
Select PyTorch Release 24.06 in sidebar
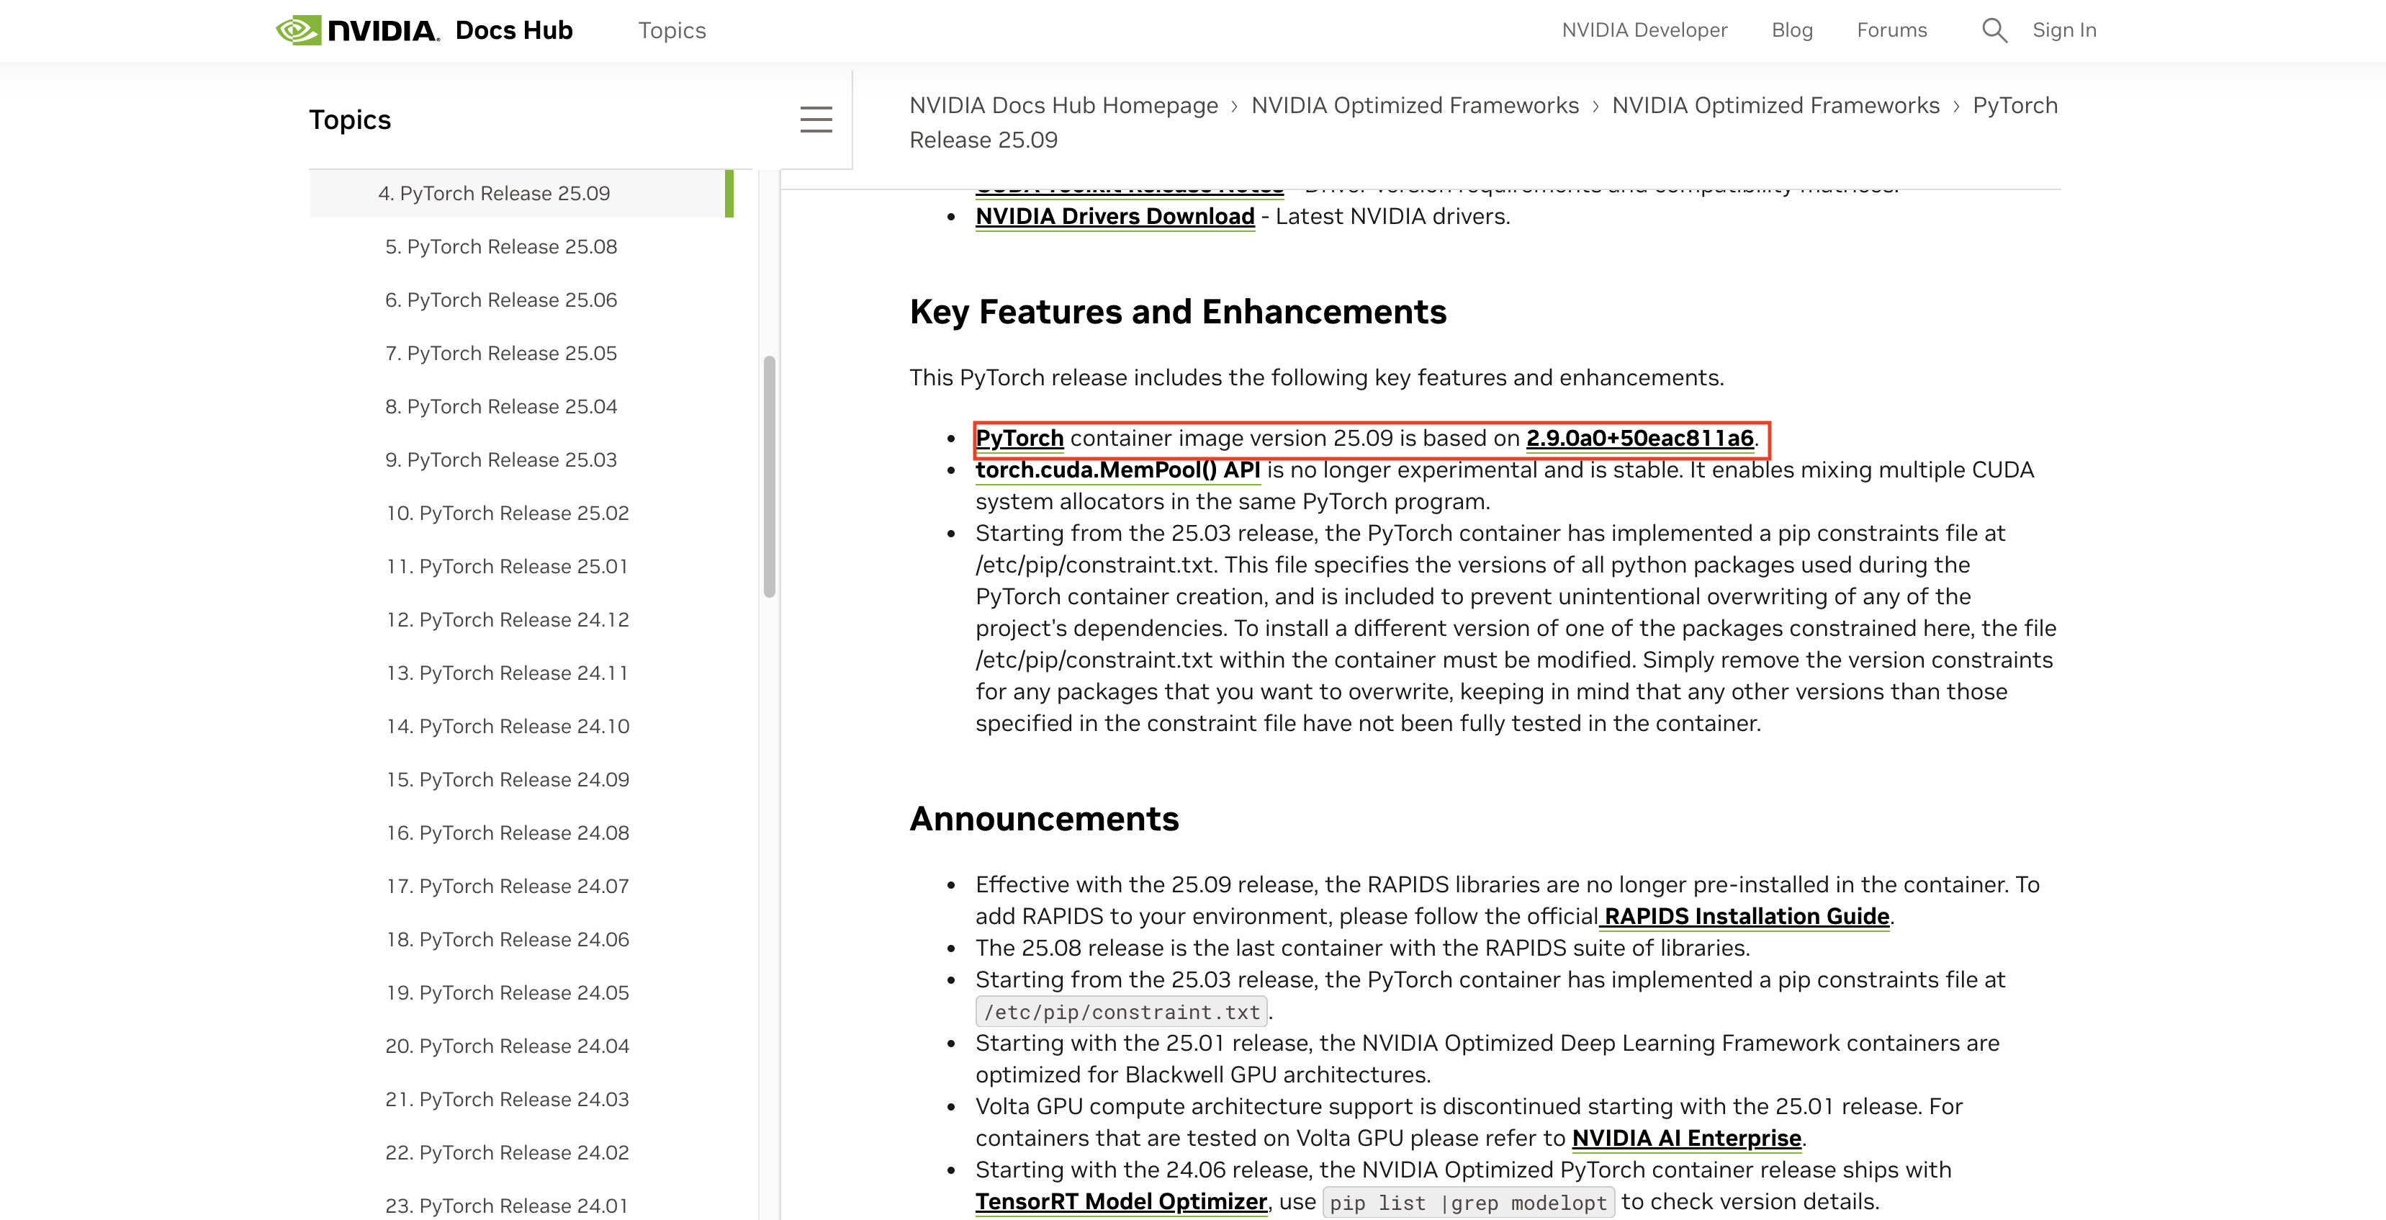pyautogui.click(x=507, y=939)
